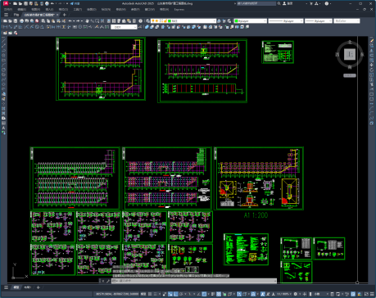This screenshot has width=376, height=298.
Task: Select the Explode modify tool
Action: pyautogui.click(x=372, y=123)
